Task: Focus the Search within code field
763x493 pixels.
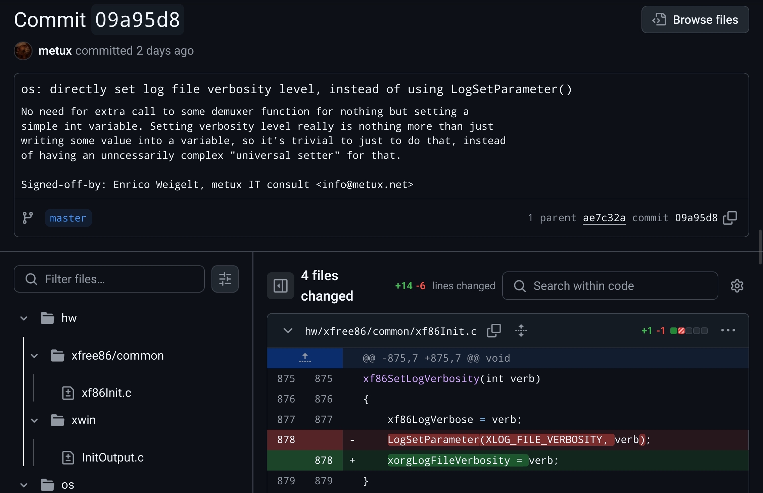Action: (x=610, y=286)
